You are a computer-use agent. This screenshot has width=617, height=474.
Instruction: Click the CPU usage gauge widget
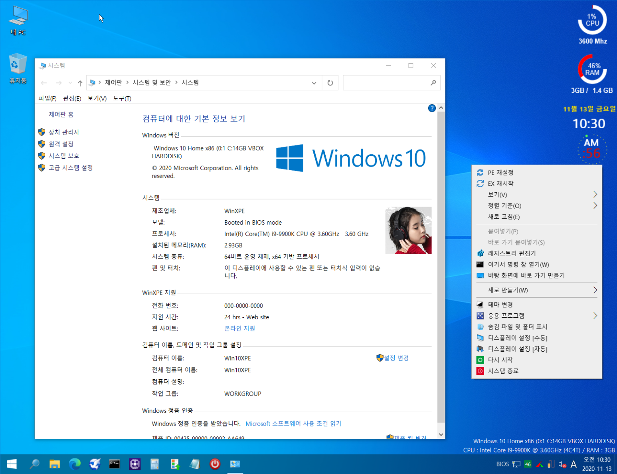593,20
